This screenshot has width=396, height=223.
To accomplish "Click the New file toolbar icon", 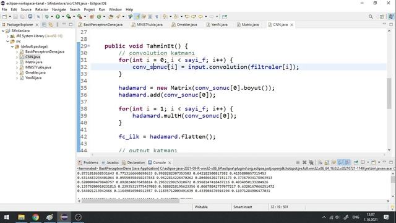I will 4,17.
